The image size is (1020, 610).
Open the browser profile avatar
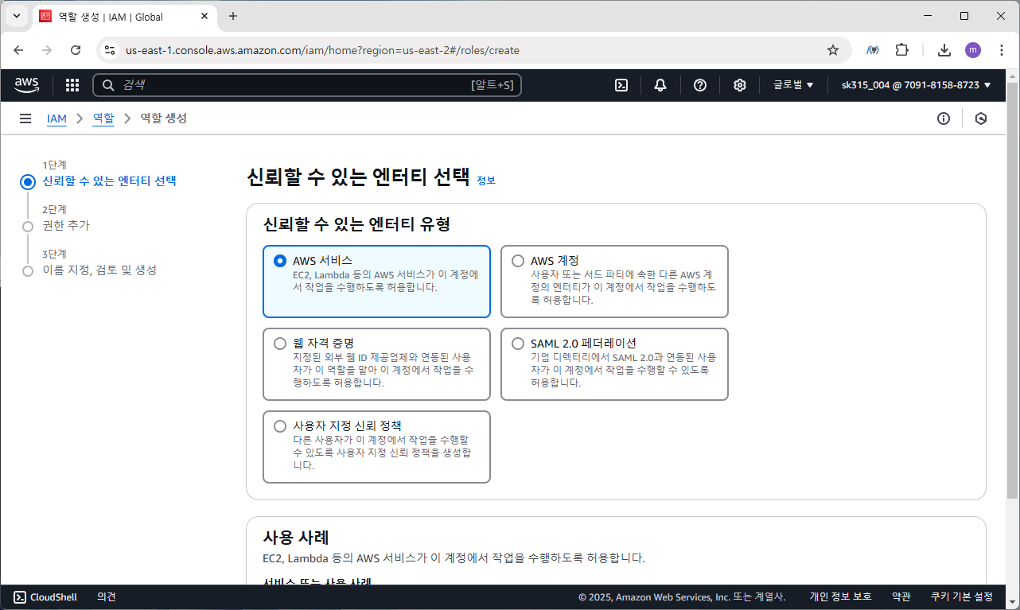click(x=973, y=50)
